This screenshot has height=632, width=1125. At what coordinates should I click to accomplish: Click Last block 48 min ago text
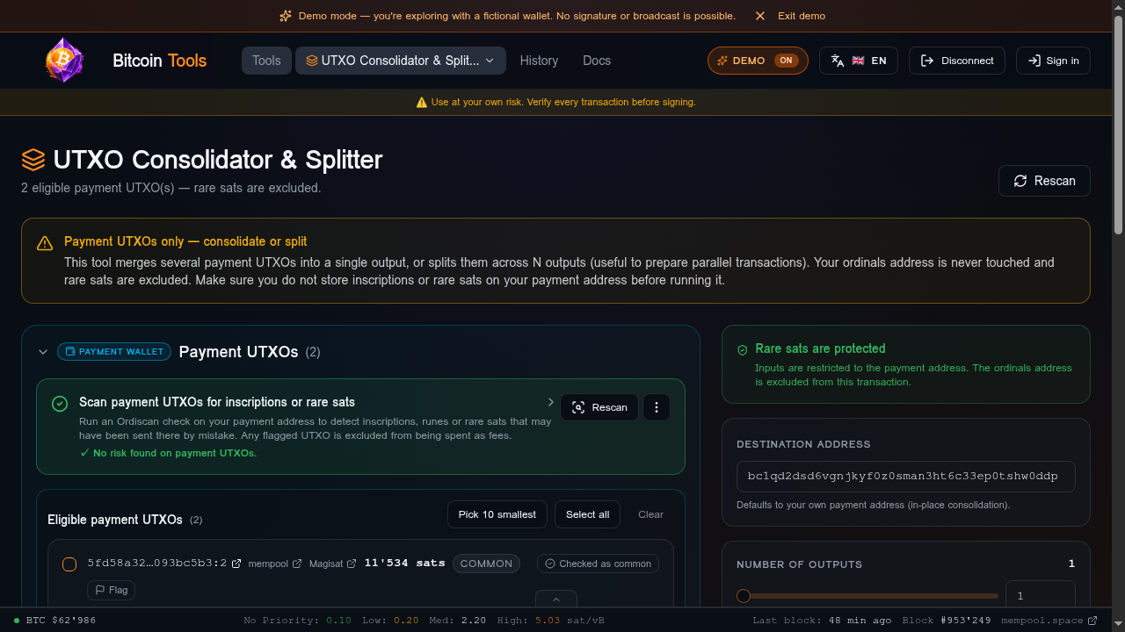(823, 621)
